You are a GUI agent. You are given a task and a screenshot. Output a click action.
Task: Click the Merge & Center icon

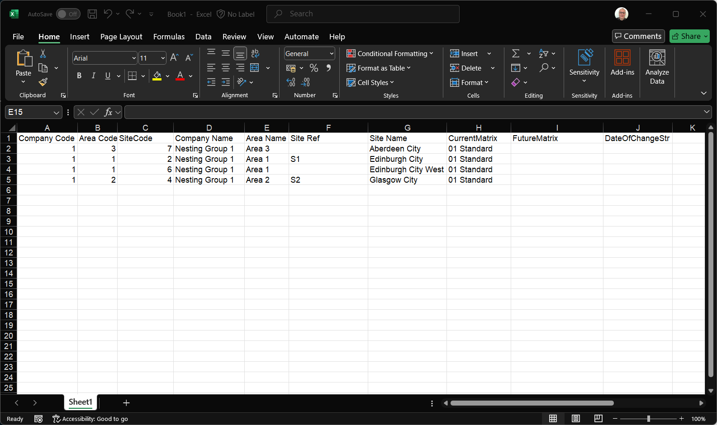tap(255, 68)
